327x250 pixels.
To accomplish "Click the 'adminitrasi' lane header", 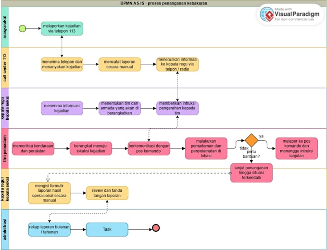I will (5, 229).
